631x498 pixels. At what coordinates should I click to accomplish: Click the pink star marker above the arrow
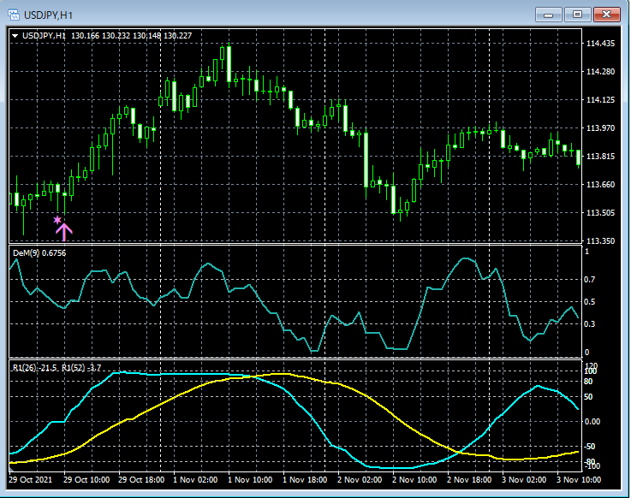pyautogui.click(x=57, y=220)
